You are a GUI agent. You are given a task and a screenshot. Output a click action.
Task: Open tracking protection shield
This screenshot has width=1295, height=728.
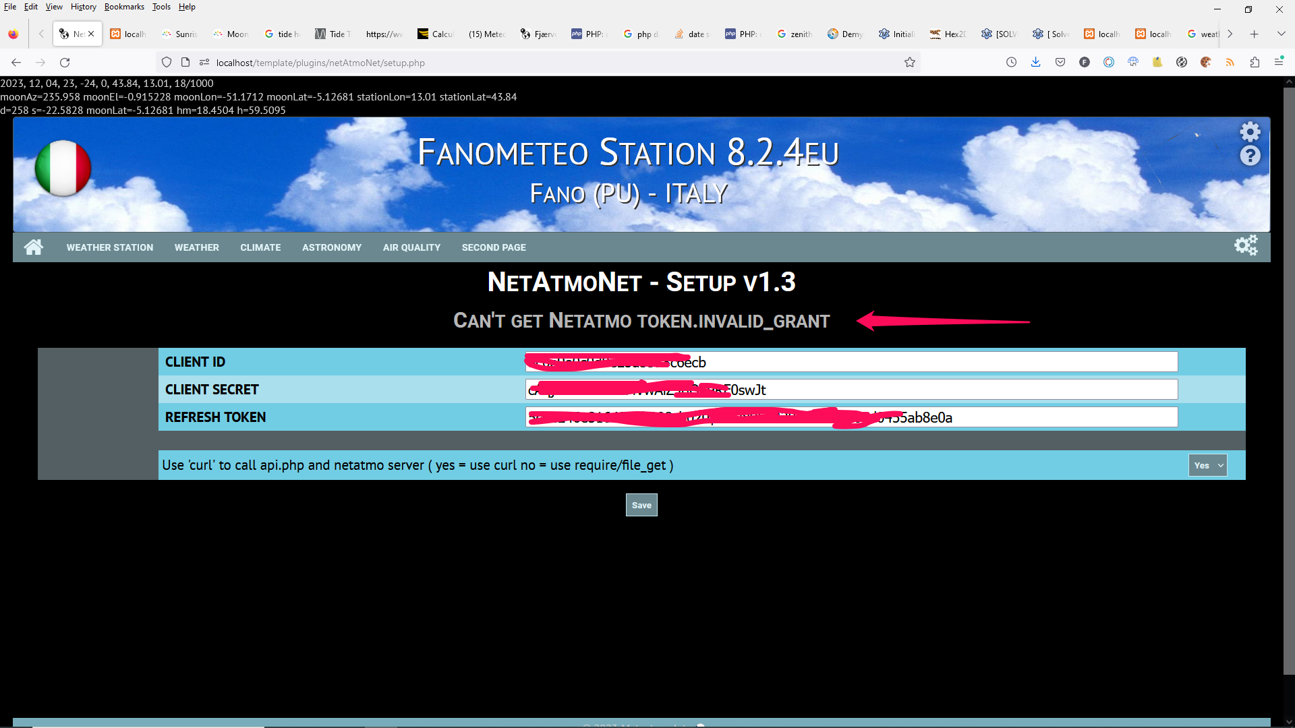coord(167,63)
